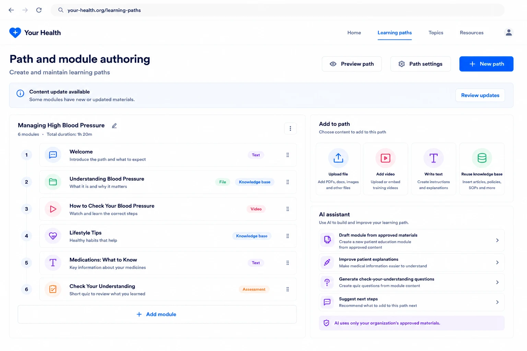Click the Upload file icon
Screen dimensions: 527x351
click(338, 158)
